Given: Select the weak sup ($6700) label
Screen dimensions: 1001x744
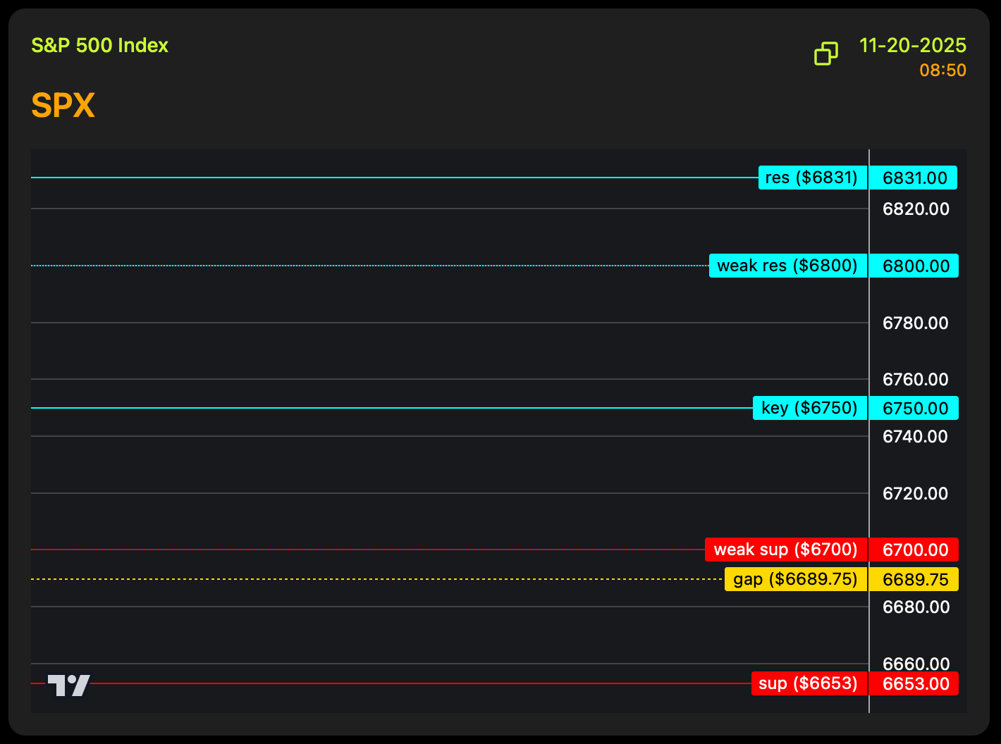Looking at the screenshot, I should pos(785,550).
